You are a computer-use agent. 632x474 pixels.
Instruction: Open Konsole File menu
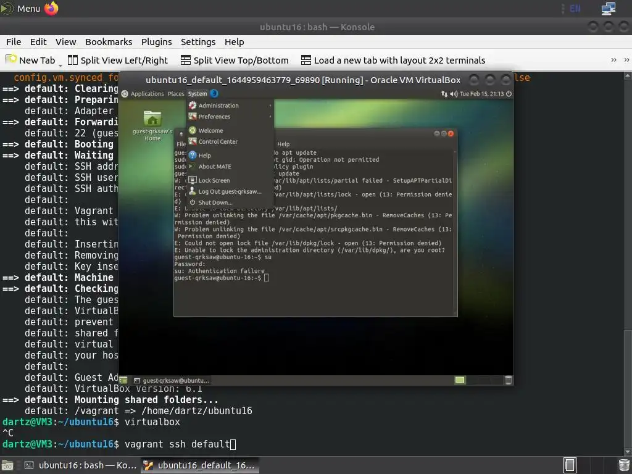pyautogui.click(x=14, y=42)
